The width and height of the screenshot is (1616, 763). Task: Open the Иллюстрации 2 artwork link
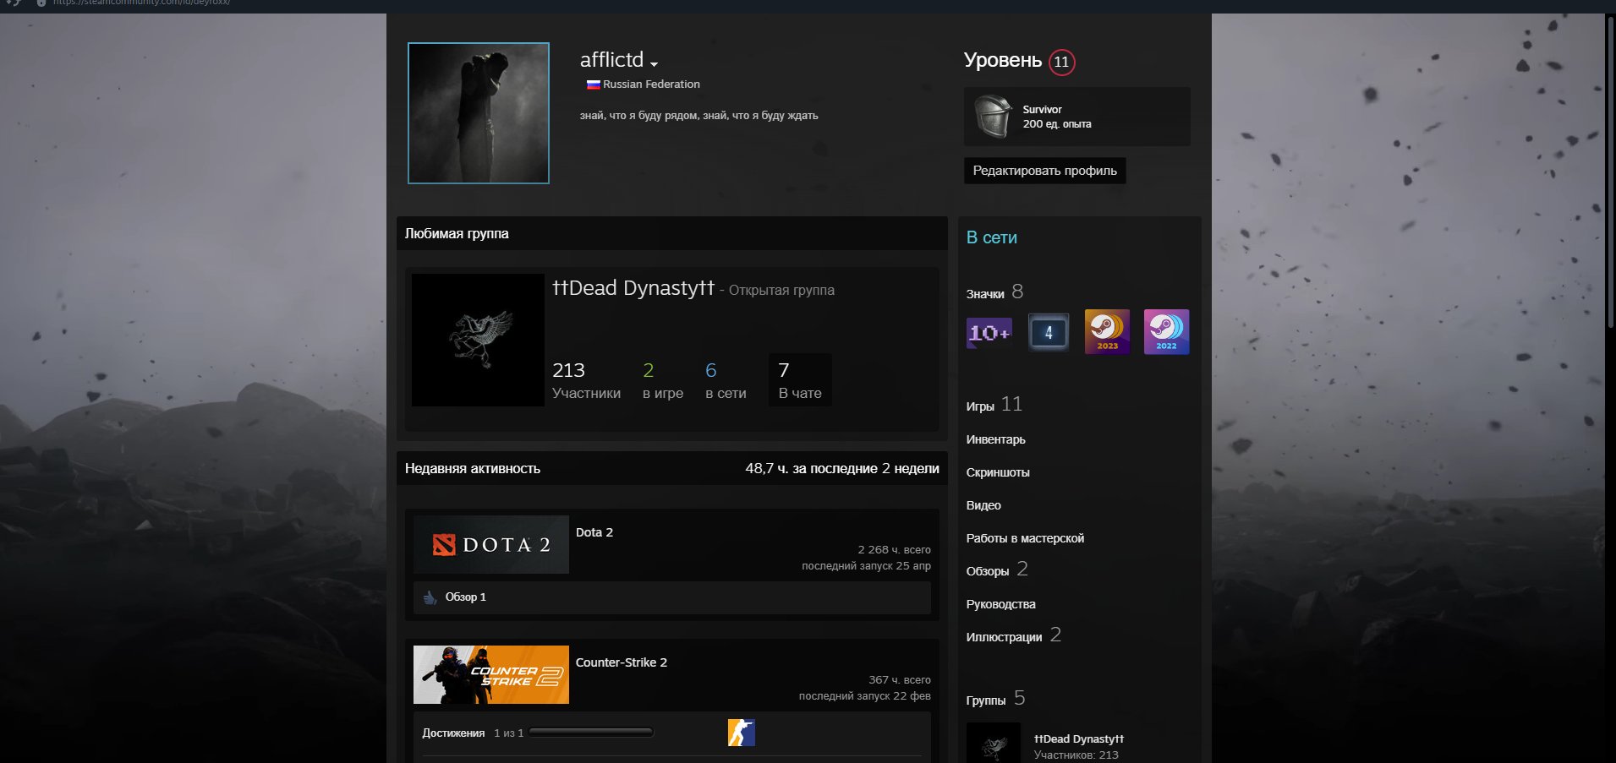[1013, 635]
